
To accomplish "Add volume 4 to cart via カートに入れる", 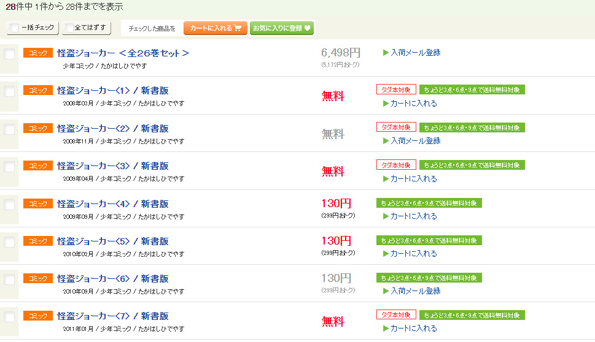I will click(x=413, y=216).
